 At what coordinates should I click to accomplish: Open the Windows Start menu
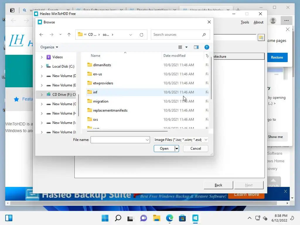105,218
